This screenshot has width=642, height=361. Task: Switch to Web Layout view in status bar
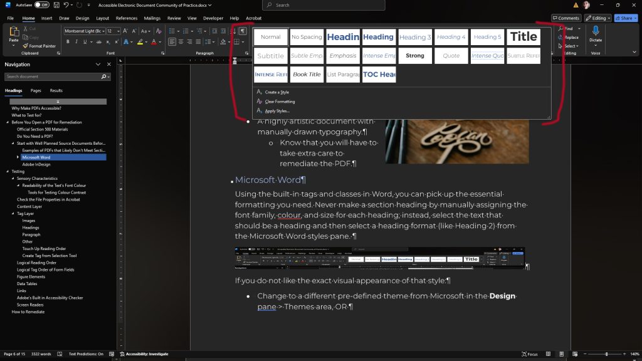(x=575, y=354)
